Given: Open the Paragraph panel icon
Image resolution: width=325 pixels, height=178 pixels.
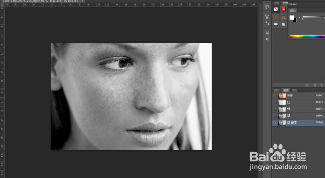Looking at the screenshot, I should pyautogui.click(x=267, y=40).
